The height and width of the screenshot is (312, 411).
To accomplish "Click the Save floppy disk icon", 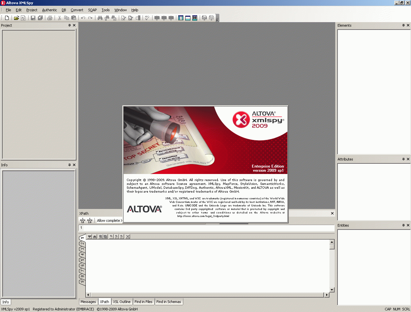I will (x=33, y=18).
